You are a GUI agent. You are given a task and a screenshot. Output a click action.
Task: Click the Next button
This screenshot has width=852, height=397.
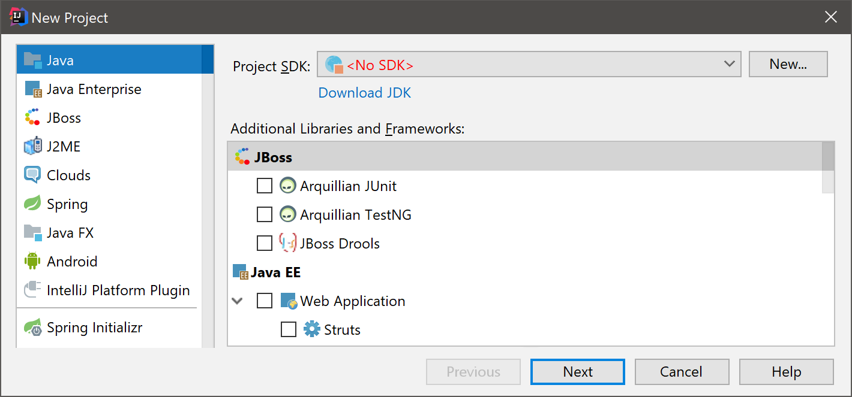pos(578,372)
